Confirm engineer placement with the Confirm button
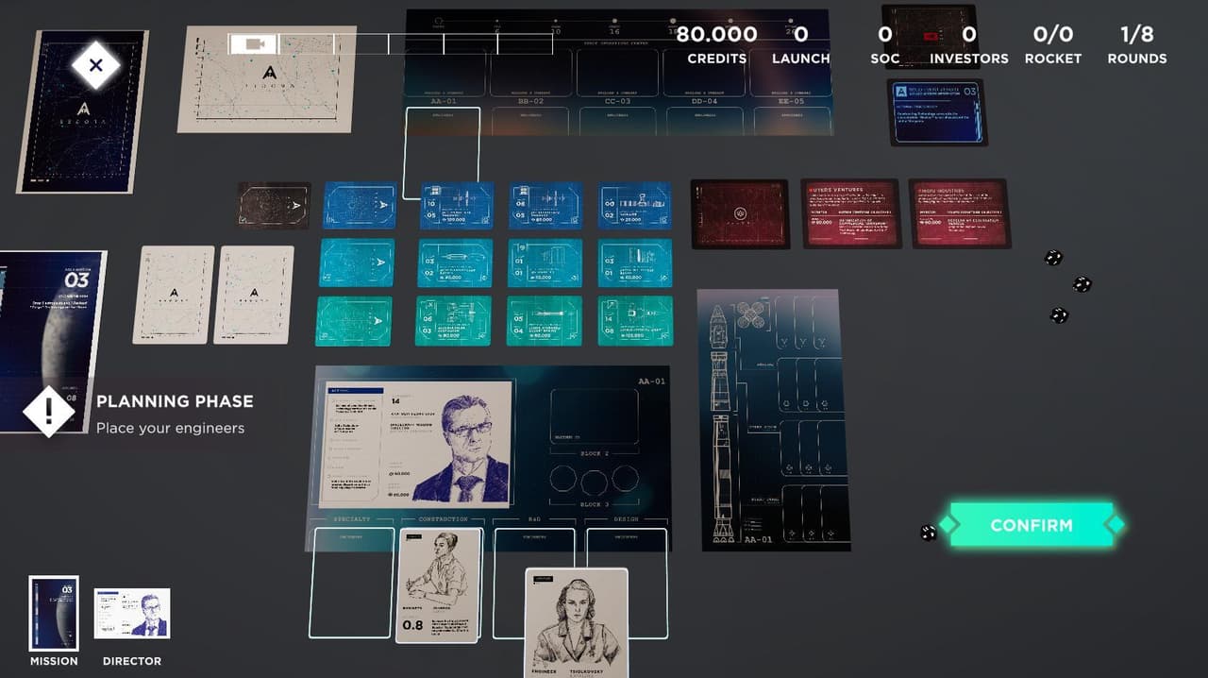Screen dimensions: 1208x678 (x=1032, y=525)
